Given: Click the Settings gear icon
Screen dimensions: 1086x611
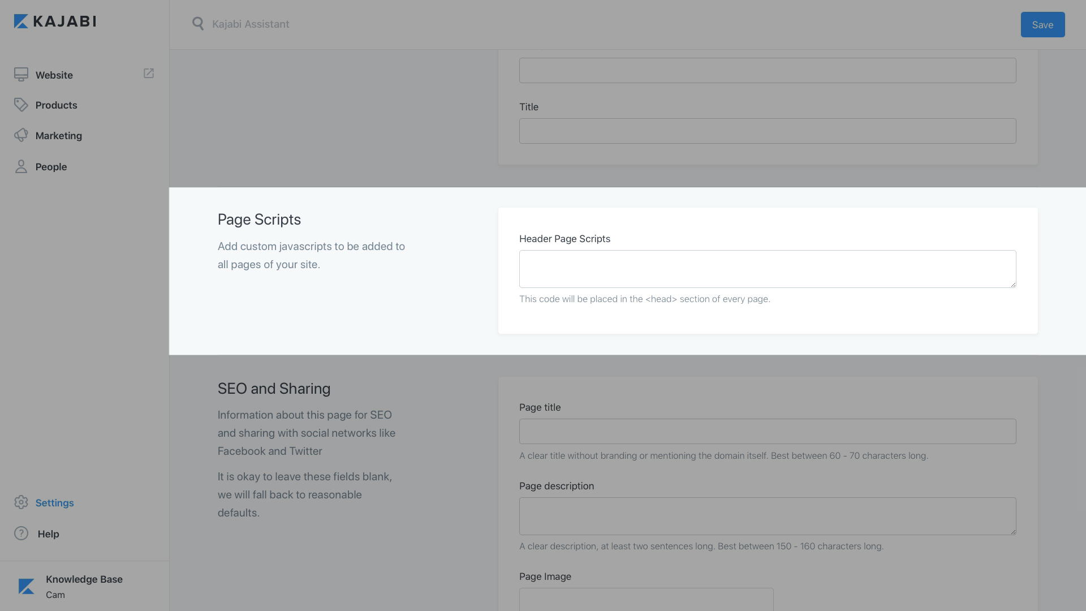Looking at the screenshot, I should click(x=21, y=502).
